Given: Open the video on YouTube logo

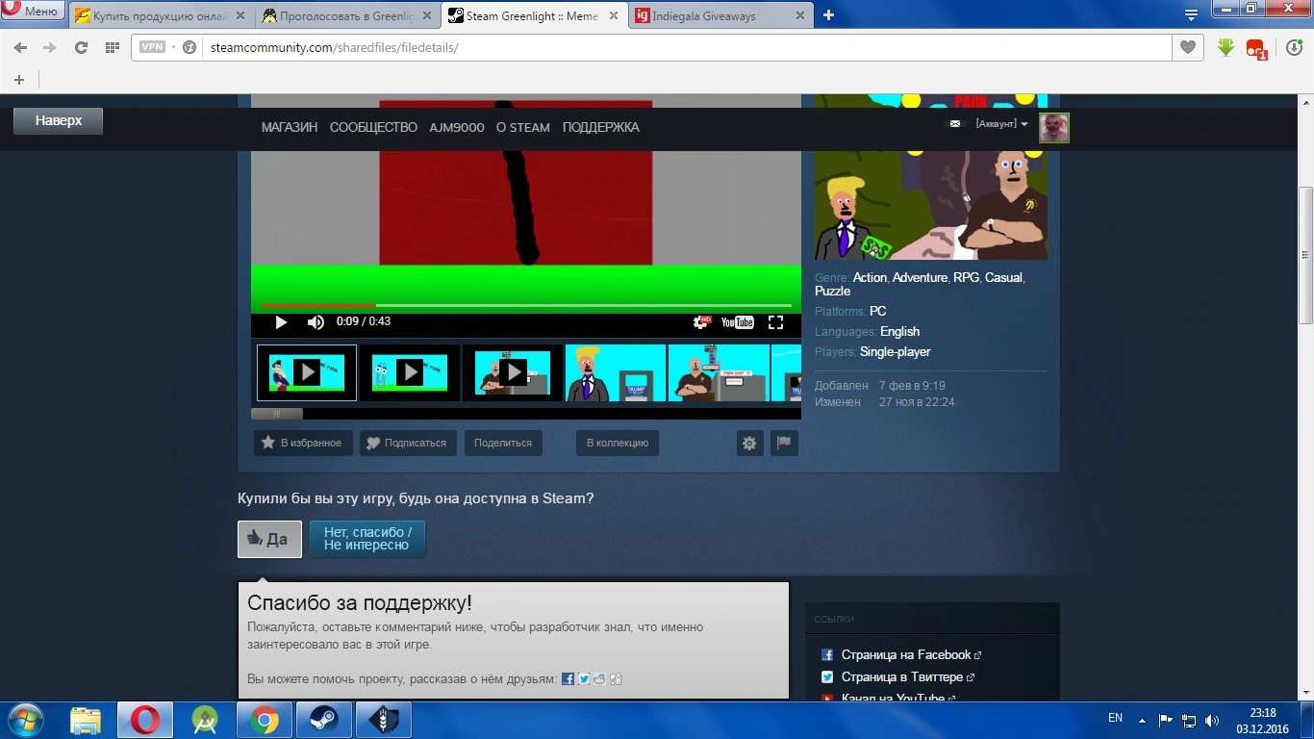Looking at the screenshot, I should pyautogui.click(x=738, y=322).
